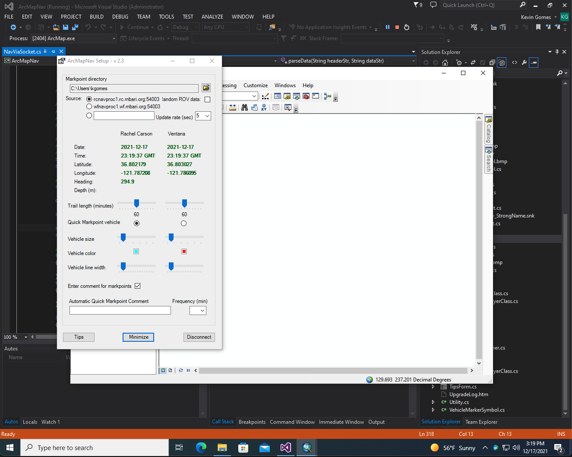
Task: Switch to the Team Explorer tab
Action: 481,422
